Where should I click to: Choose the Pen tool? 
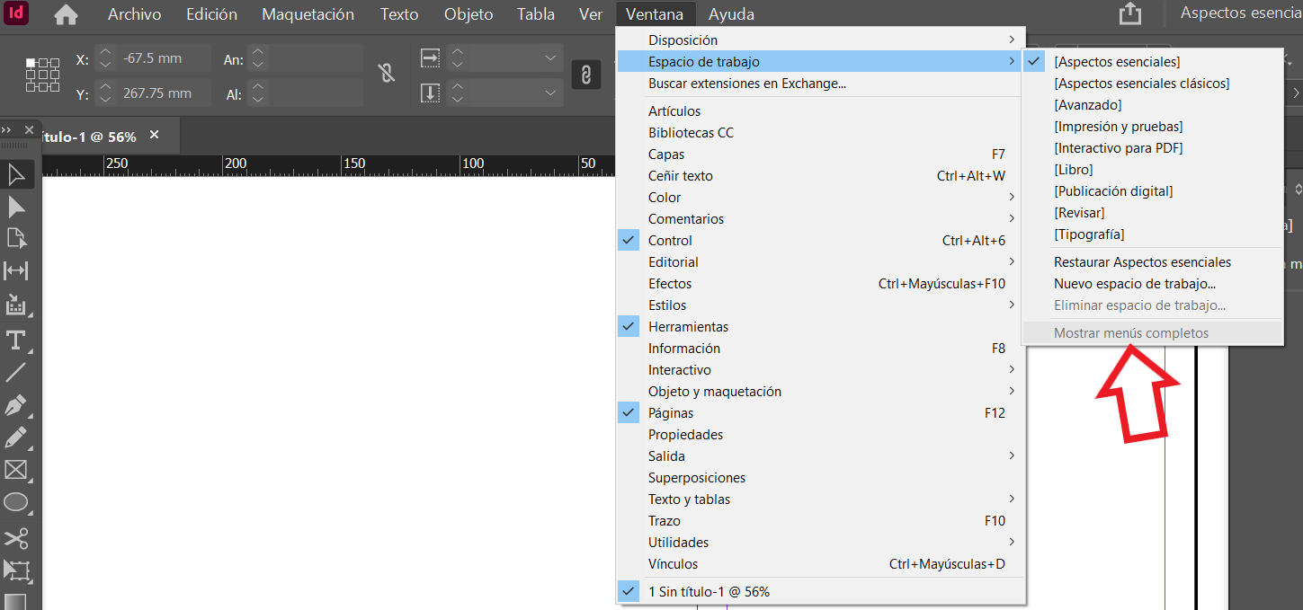17,405
